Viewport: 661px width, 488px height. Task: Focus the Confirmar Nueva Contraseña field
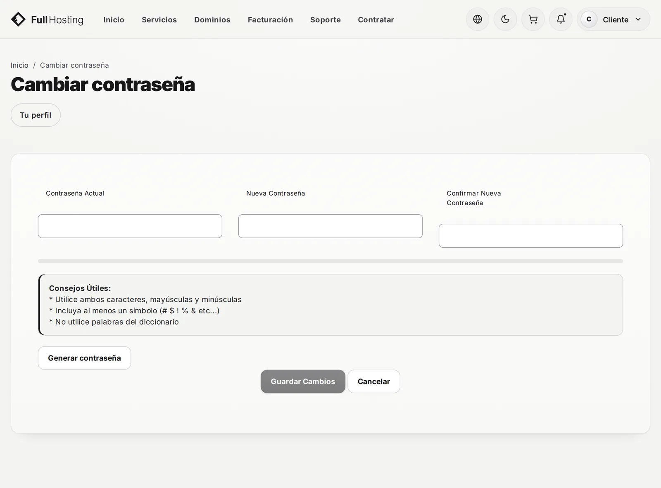click(531, 236)
